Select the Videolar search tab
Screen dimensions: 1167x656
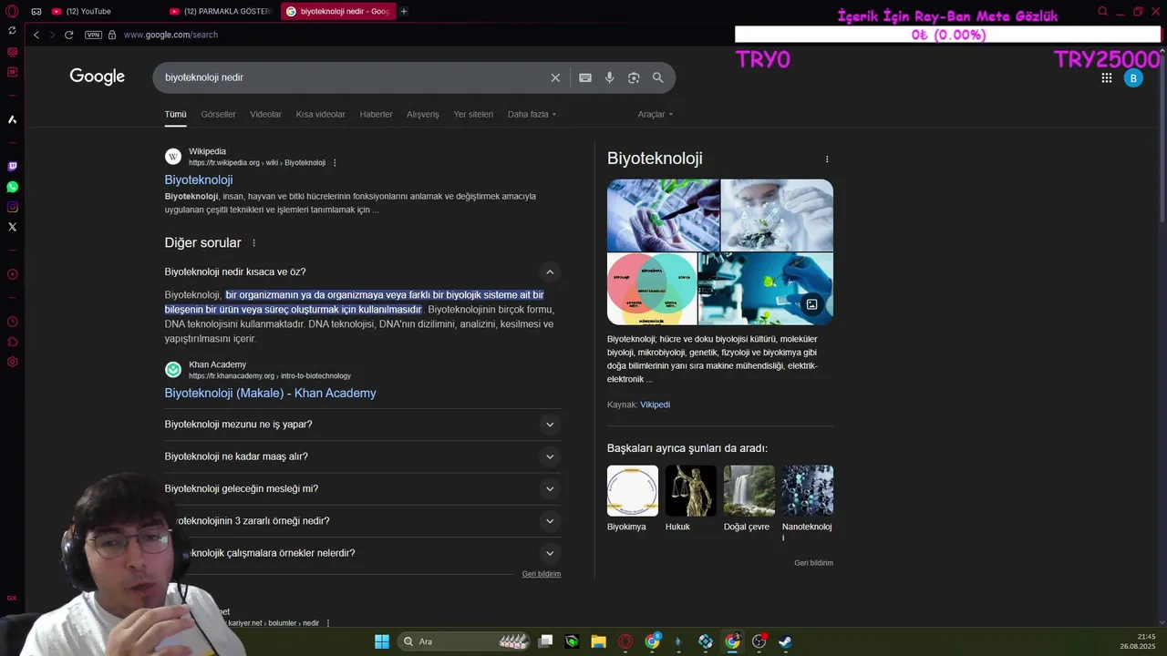click(x=265, y=115)
